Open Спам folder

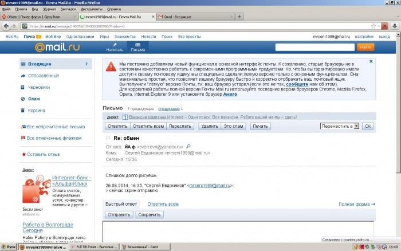(34, 99)
